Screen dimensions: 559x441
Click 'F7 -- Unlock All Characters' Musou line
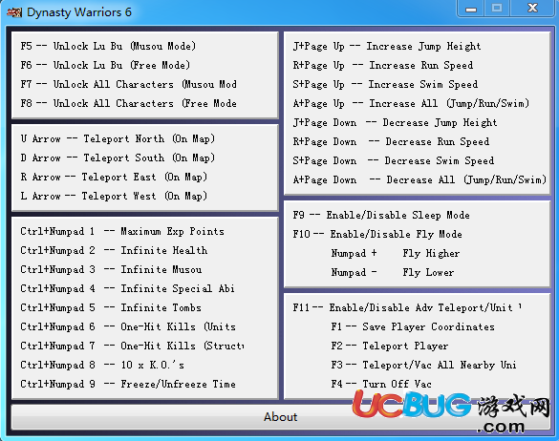pyautogui.click(x=128, y=84)
